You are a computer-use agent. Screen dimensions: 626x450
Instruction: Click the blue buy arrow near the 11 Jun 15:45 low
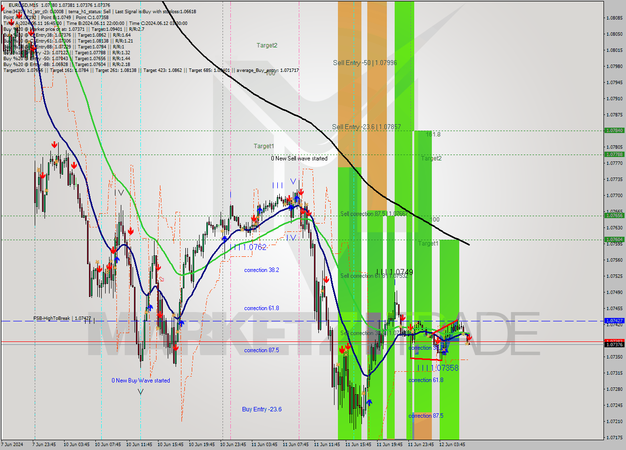point(369,403)
